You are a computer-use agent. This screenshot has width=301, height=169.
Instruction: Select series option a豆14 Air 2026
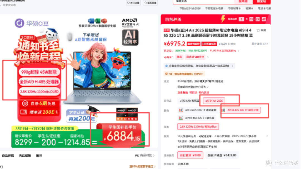(214, 101)
